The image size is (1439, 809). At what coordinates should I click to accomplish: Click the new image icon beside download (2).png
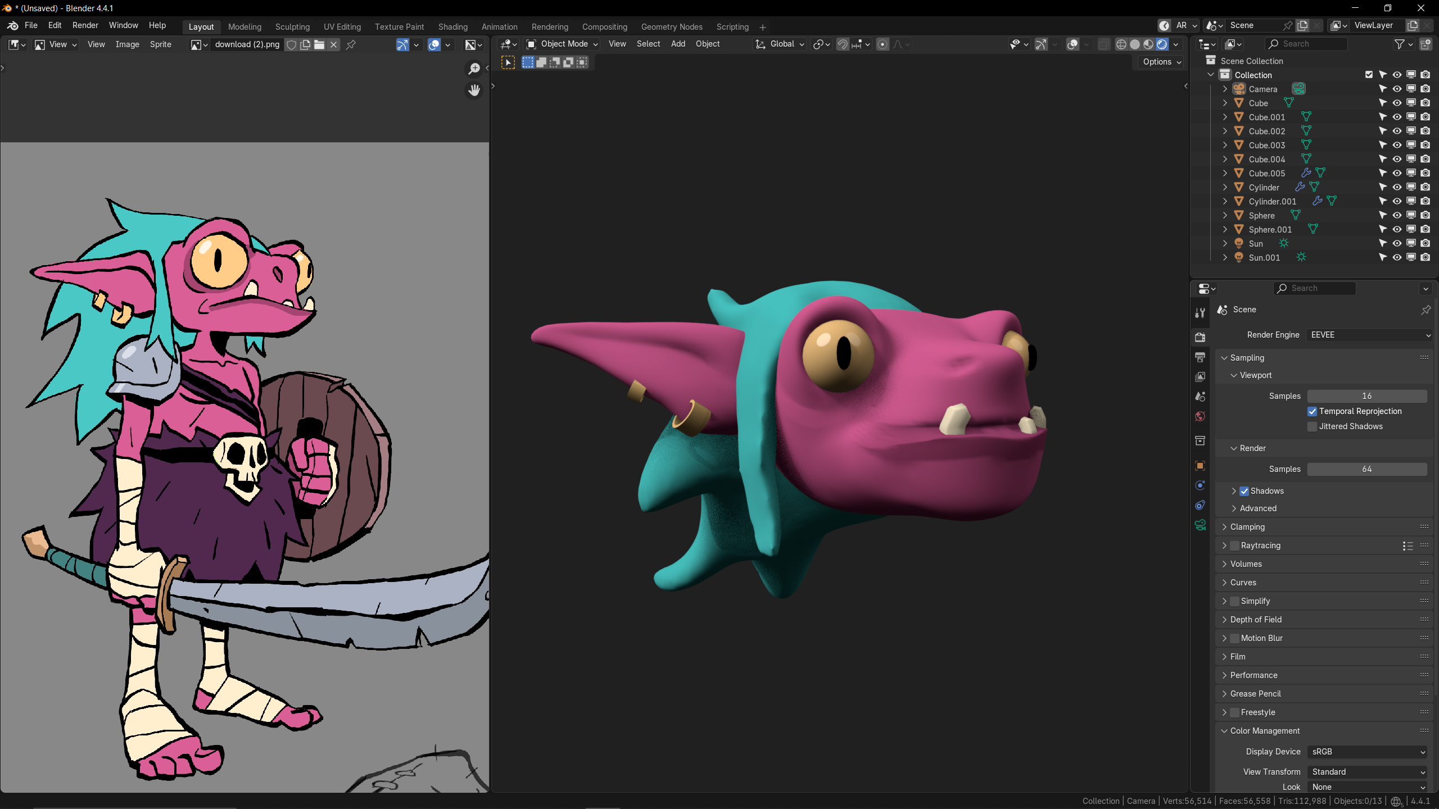[305, 45]
